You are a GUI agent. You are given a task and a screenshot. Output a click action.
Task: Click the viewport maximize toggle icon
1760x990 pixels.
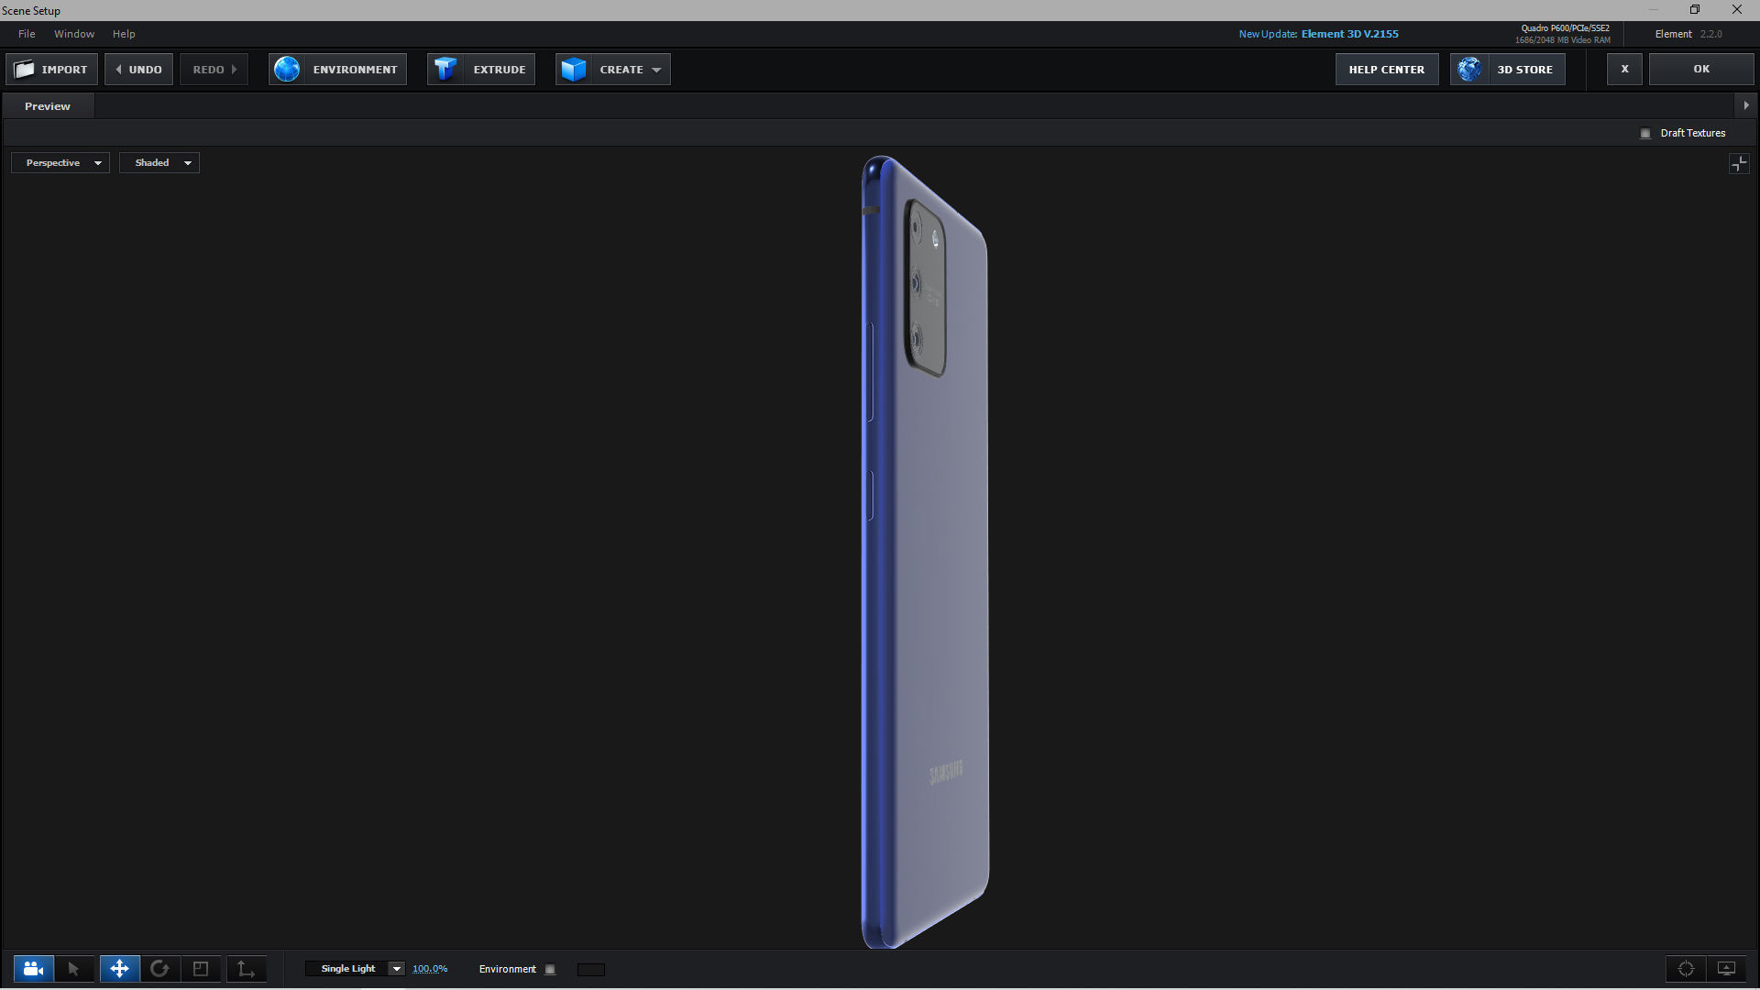pyautogui.click(x=1738, y=164)
